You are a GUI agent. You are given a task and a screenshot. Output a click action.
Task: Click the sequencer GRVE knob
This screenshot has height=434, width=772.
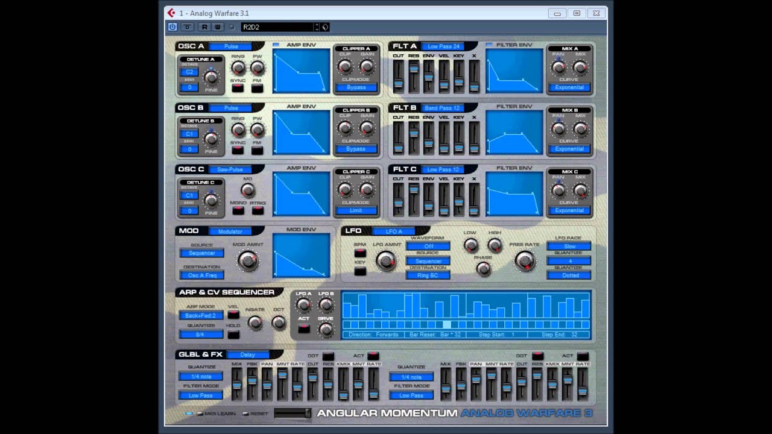[x=326, y=330]
